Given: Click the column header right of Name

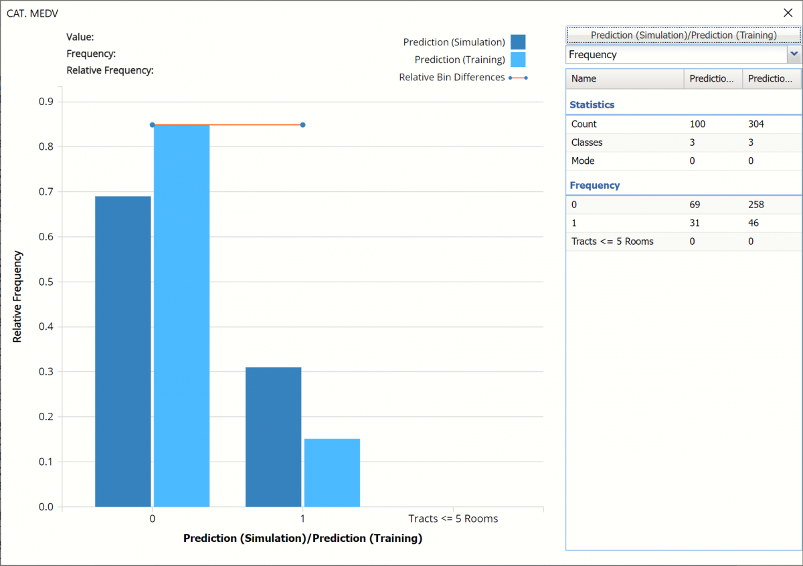Looking at the screenshot, I should [x=713, y=79].
